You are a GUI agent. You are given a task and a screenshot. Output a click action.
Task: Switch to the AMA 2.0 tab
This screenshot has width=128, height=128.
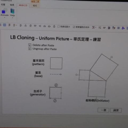tap(23, 5)
